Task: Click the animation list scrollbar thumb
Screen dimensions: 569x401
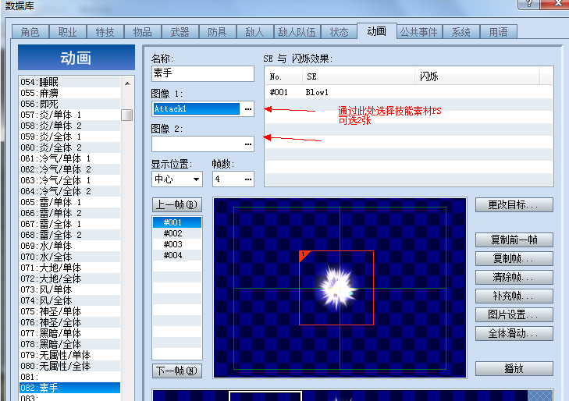Action: pos(127,115)
